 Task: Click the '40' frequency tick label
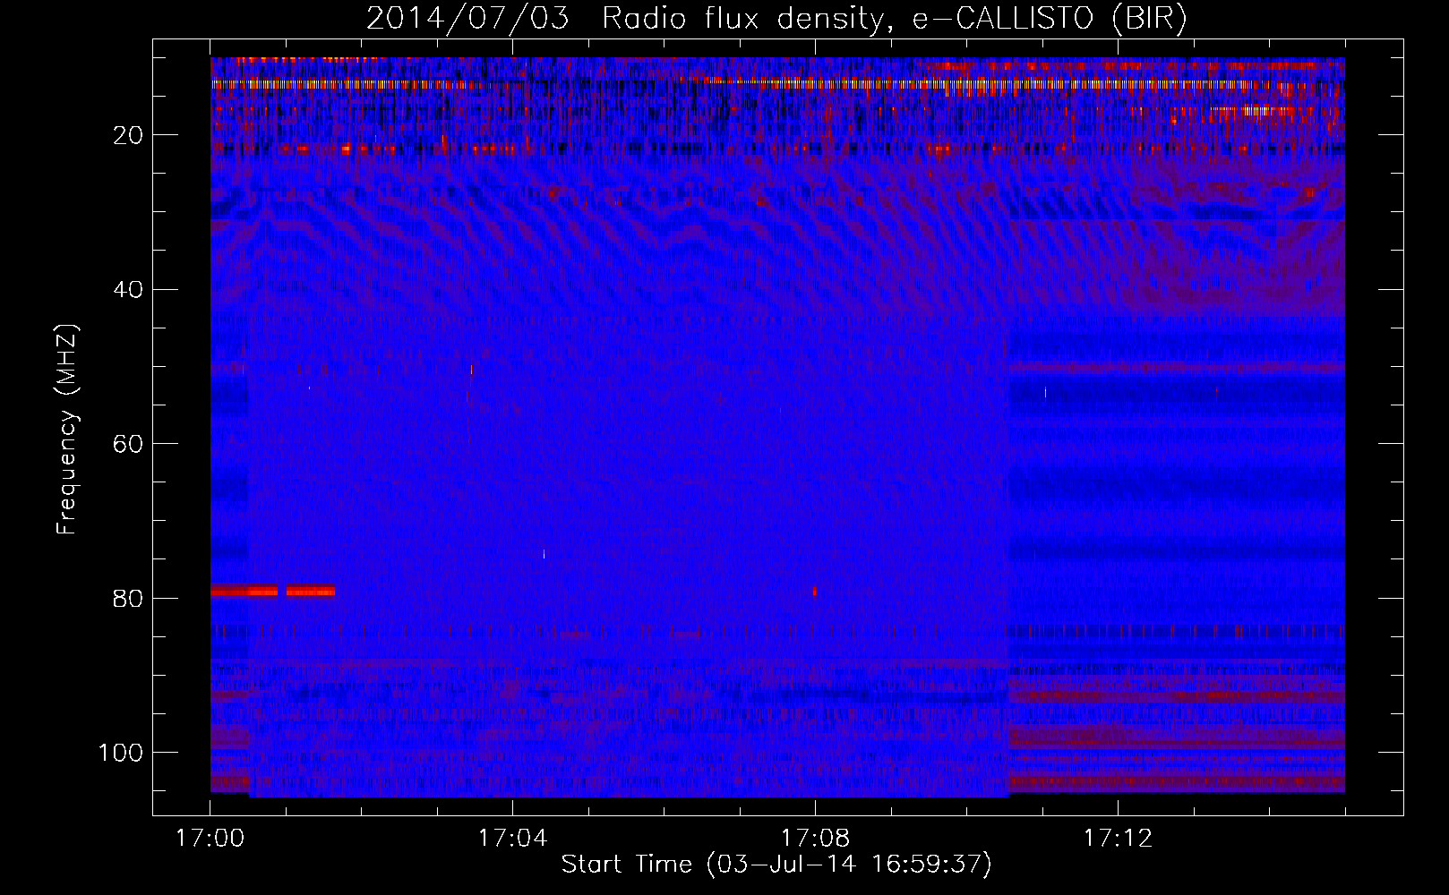point(129,290)
